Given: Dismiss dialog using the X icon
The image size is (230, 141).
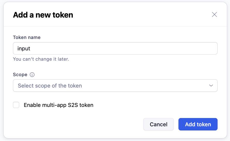Looking at the screenshot, I should click(x=214, y=14).
